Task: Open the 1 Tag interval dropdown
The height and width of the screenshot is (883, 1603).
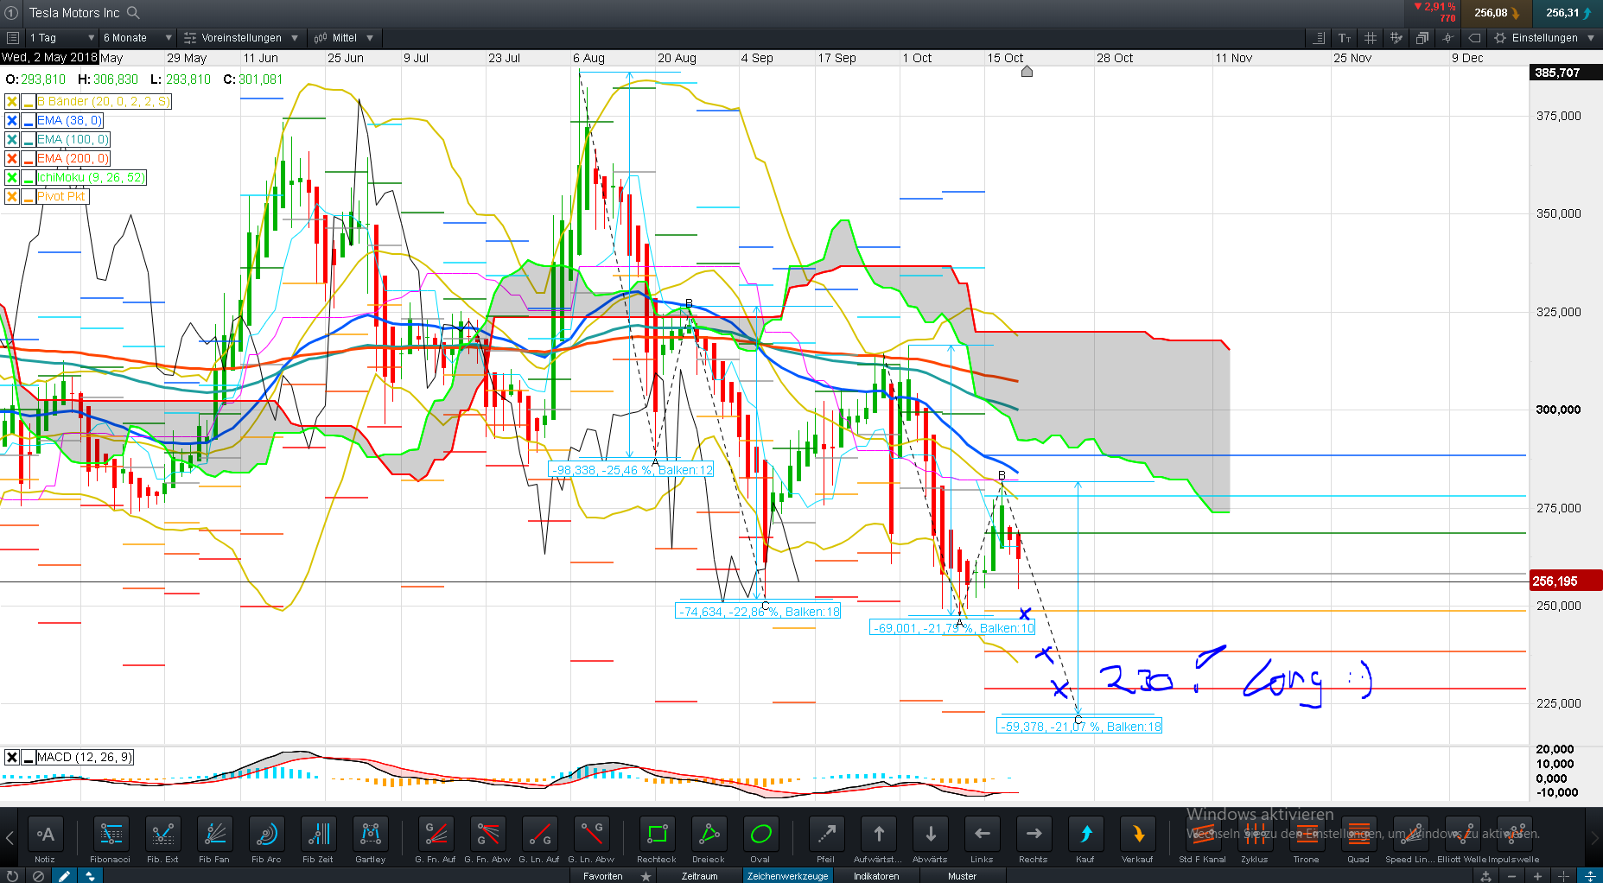Action: point(61,38)
